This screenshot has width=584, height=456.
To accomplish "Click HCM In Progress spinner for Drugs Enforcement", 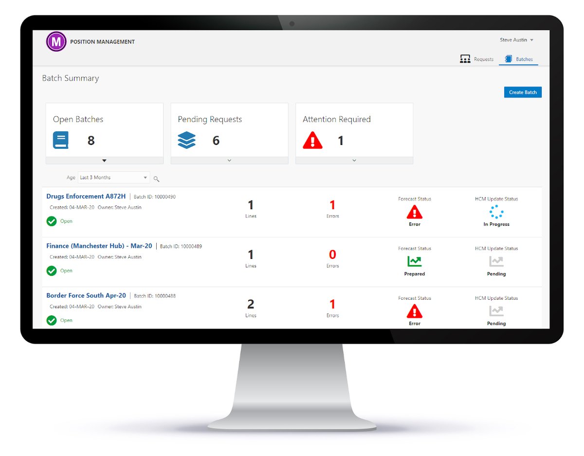I will pyautogui.click(x=496, y=212).
